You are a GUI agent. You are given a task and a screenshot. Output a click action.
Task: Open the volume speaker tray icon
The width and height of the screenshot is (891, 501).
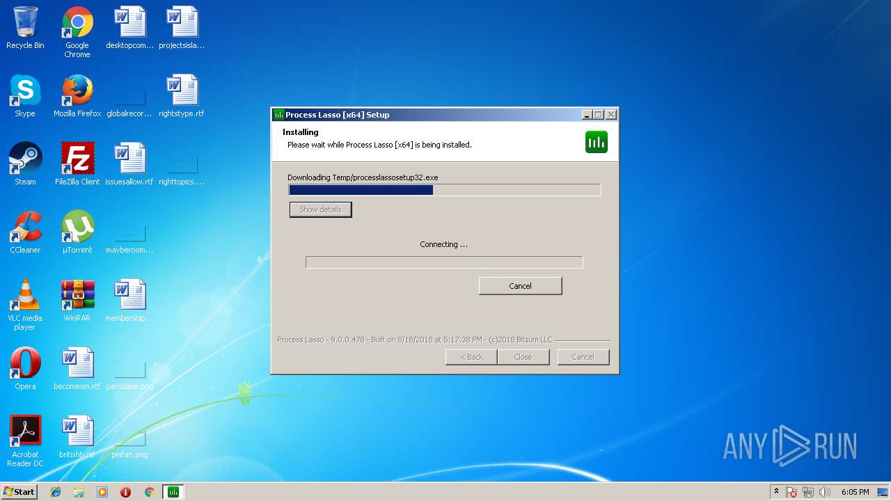pyautogui.click(x=825, y=492)
